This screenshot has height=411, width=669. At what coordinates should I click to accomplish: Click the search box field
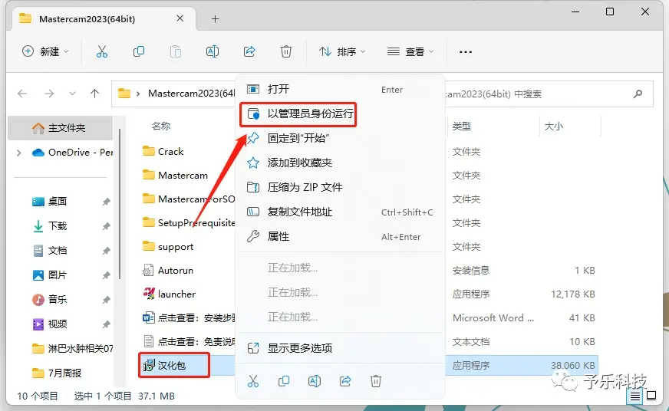click(x=549, y=94)
